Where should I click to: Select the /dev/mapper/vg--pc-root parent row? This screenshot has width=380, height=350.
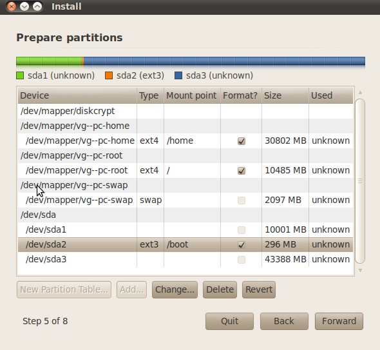(185, 155)
